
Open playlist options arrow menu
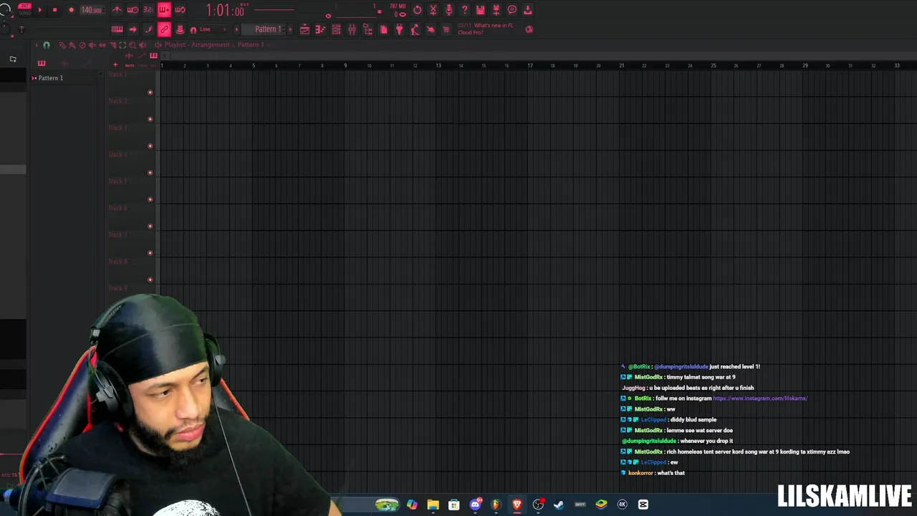(x=37, y=45)
